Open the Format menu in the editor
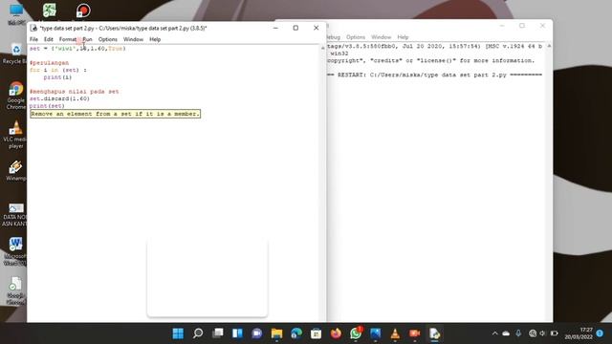 pos(68,39)
